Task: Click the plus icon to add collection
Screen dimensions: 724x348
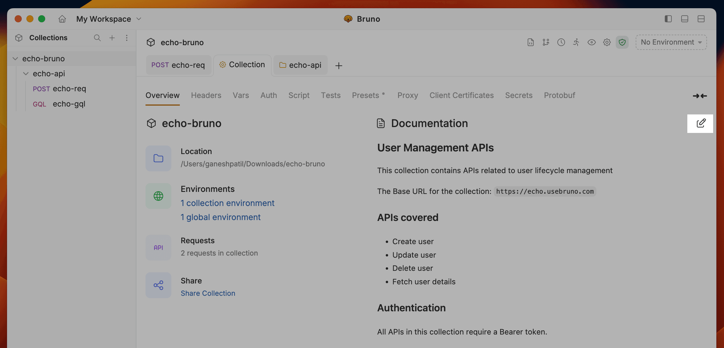Action: [x=112, y=38]
